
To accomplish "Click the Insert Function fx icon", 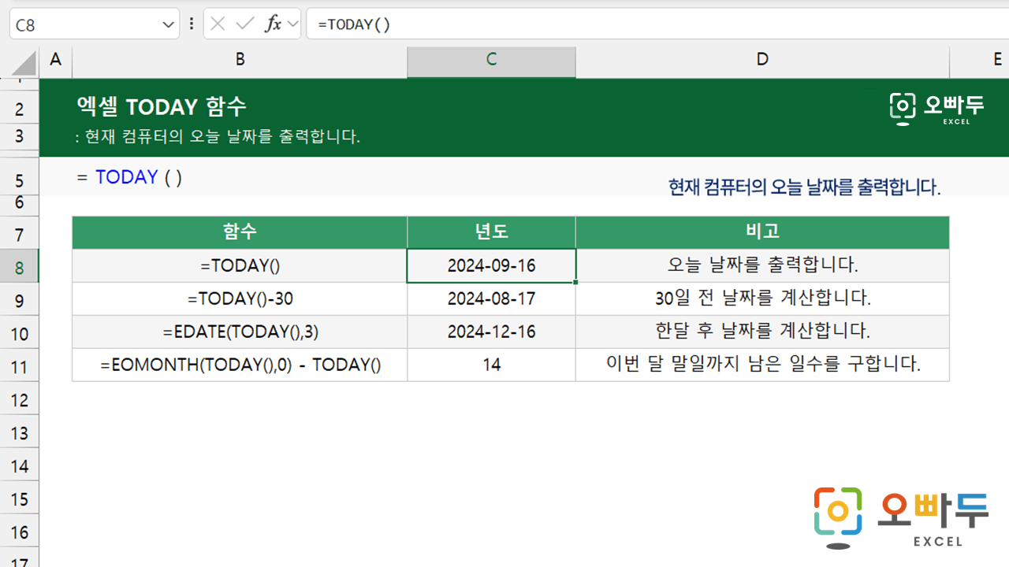I will click(273, 24).
